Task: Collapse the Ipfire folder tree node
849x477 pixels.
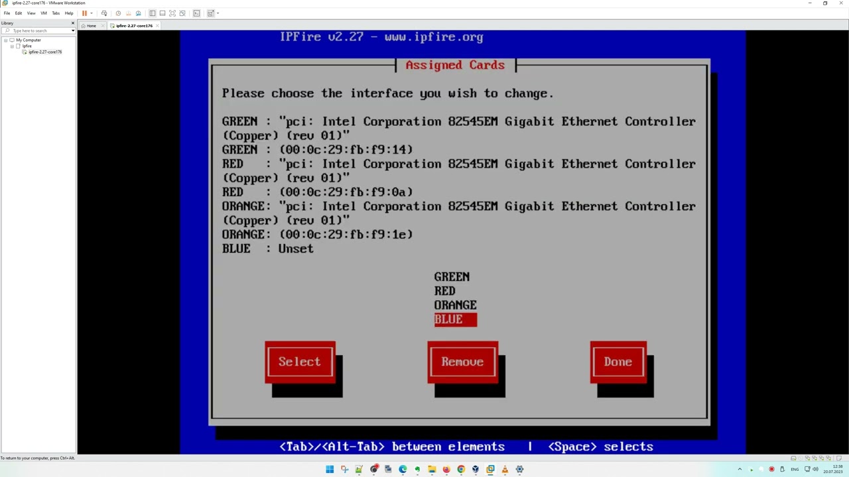Action: tap(12, 46)
